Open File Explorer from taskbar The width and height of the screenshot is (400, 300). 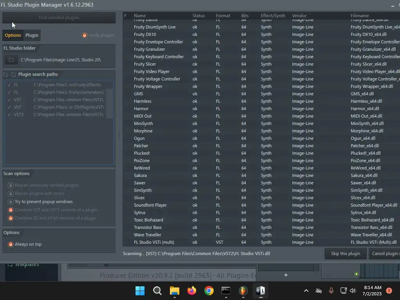point(175,291)
